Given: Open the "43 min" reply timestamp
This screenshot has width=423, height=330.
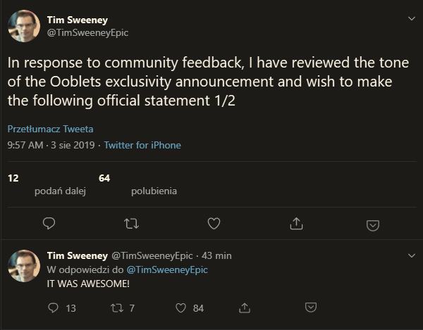Looking at the screenshot, I should pyautogui.click(x=216, y=255).
